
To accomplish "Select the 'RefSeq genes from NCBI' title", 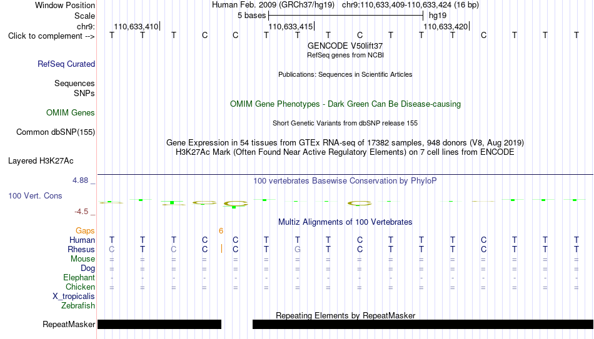I will 345,55.
